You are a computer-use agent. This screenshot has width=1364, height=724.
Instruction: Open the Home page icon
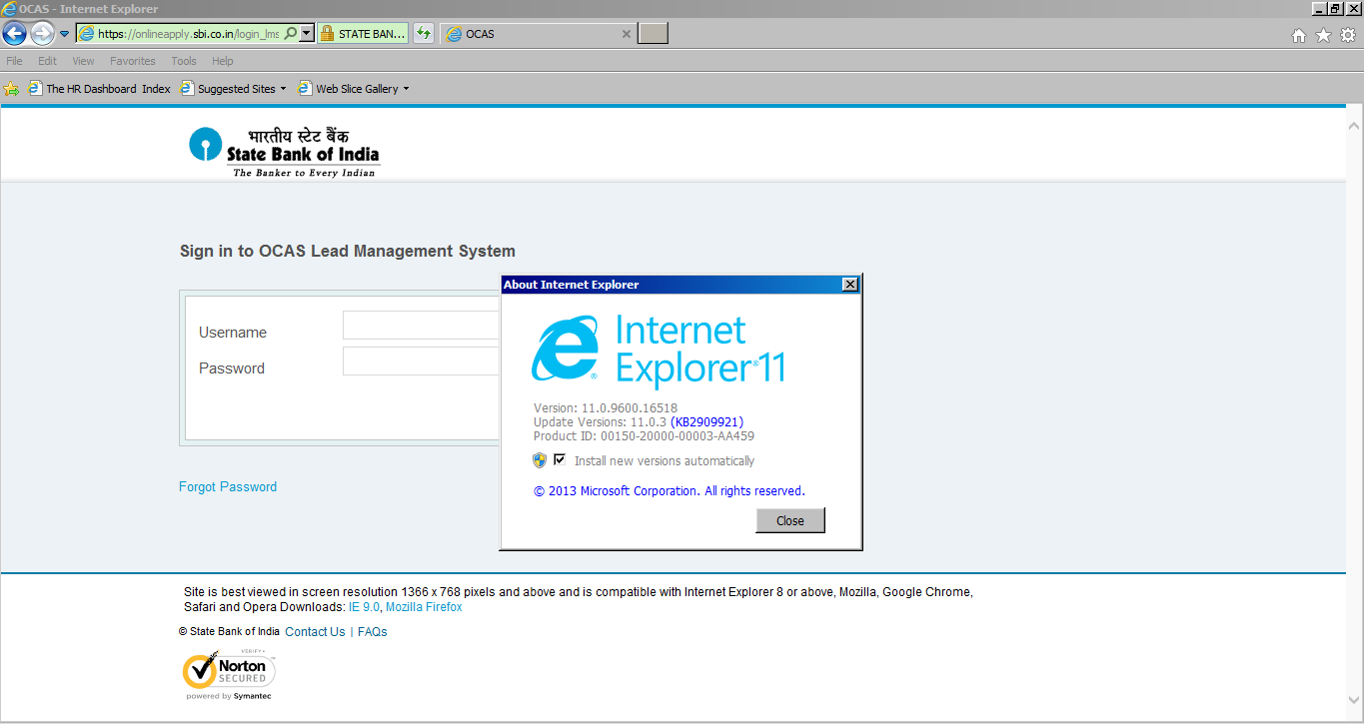pos(1299,35)
